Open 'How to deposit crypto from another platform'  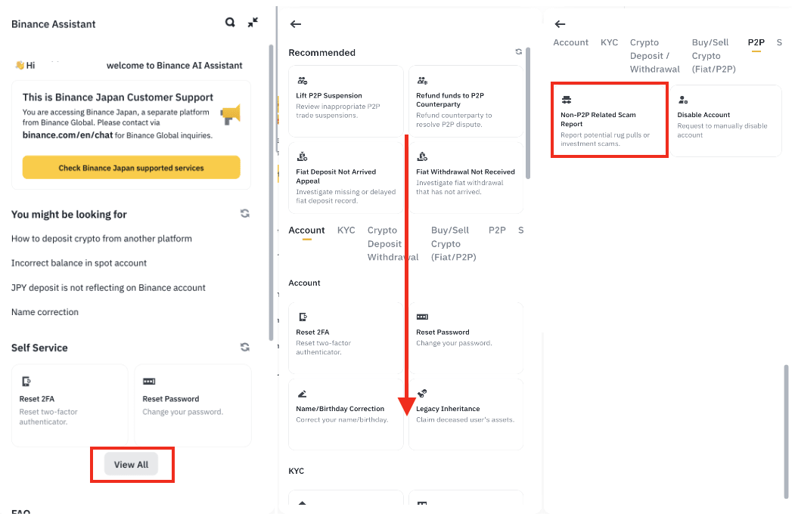point(101,239)
